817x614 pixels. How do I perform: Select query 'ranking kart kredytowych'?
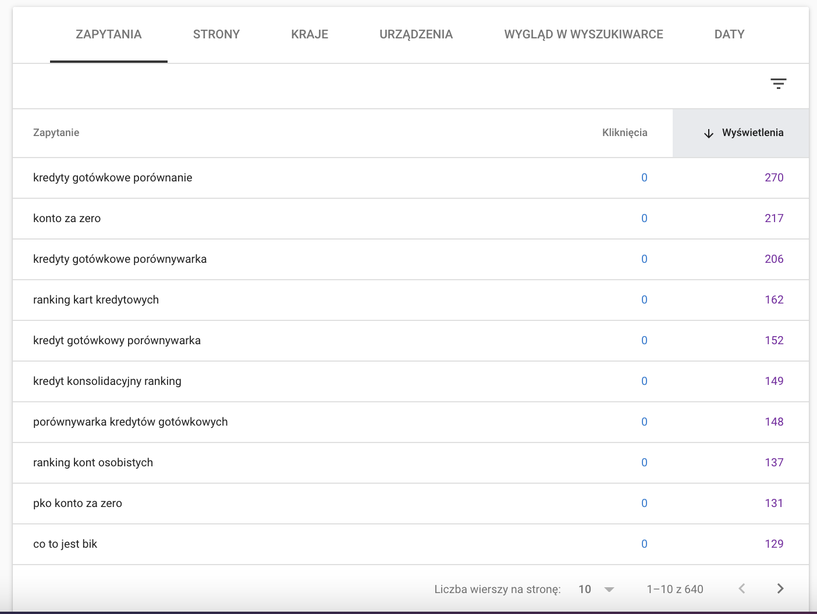[96, 299]
